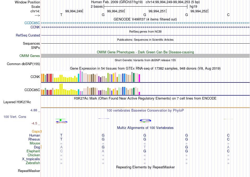The image size is (250, 177).
Task: Click the Human Feb. 2009 (GRCh37/hg19) assembly text
Action: pyautogui.click(x=117, y=2)
